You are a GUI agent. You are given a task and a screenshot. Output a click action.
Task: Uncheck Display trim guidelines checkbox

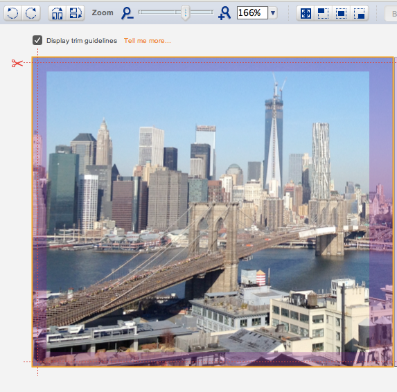[37, 40]
